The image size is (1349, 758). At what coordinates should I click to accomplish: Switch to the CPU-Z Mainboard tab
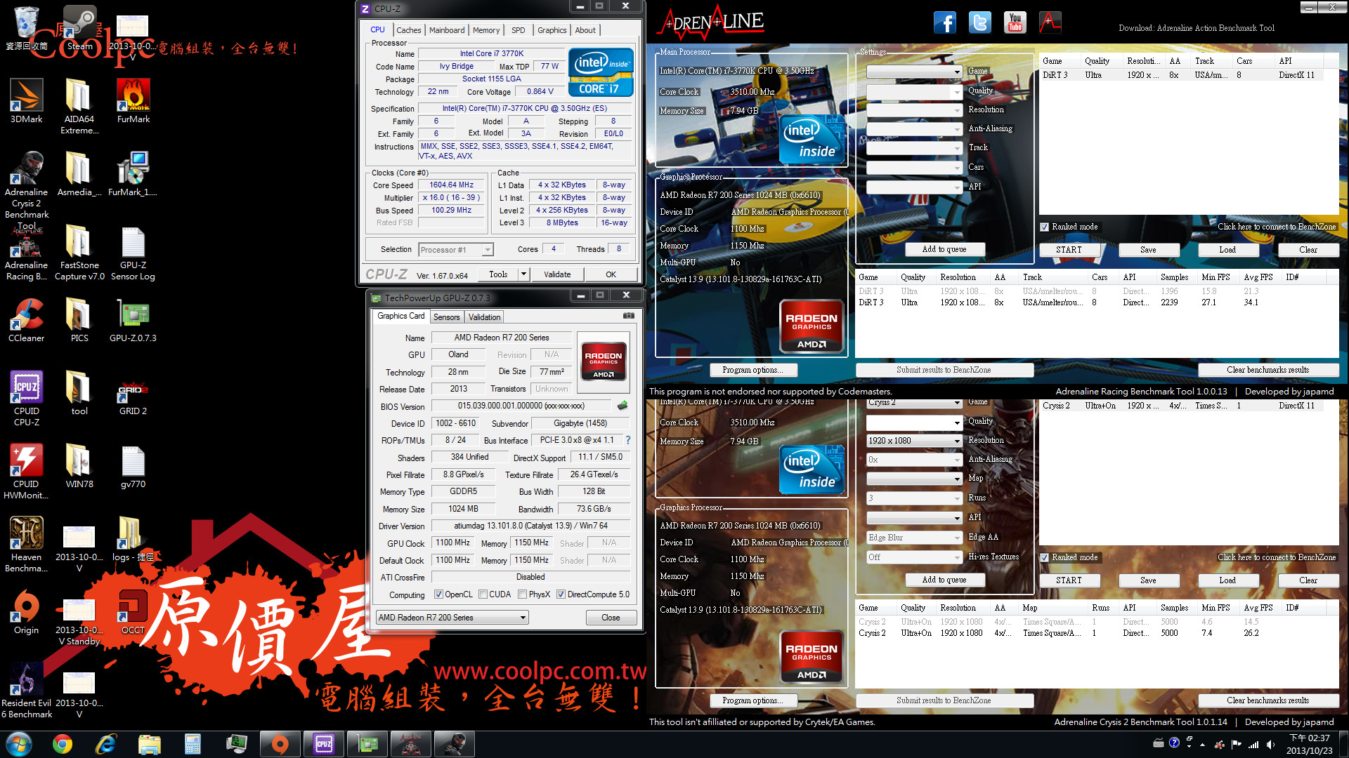[447, 30]
